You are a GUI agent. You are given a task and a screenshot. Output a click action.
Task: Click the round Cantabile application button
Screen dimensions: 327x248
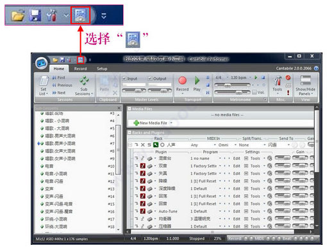coord(42,63)
